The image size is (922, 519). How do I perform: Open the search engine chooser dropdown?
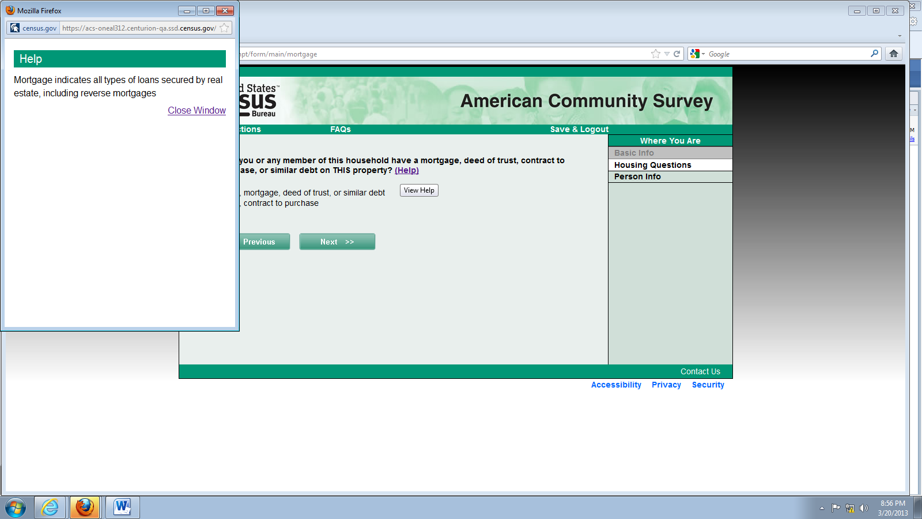pos(703,54)
